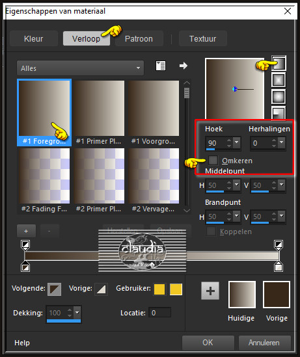The image size is (300, 357).
Task: Select the linear gradient style icon
Action: [x=279, y=63]
